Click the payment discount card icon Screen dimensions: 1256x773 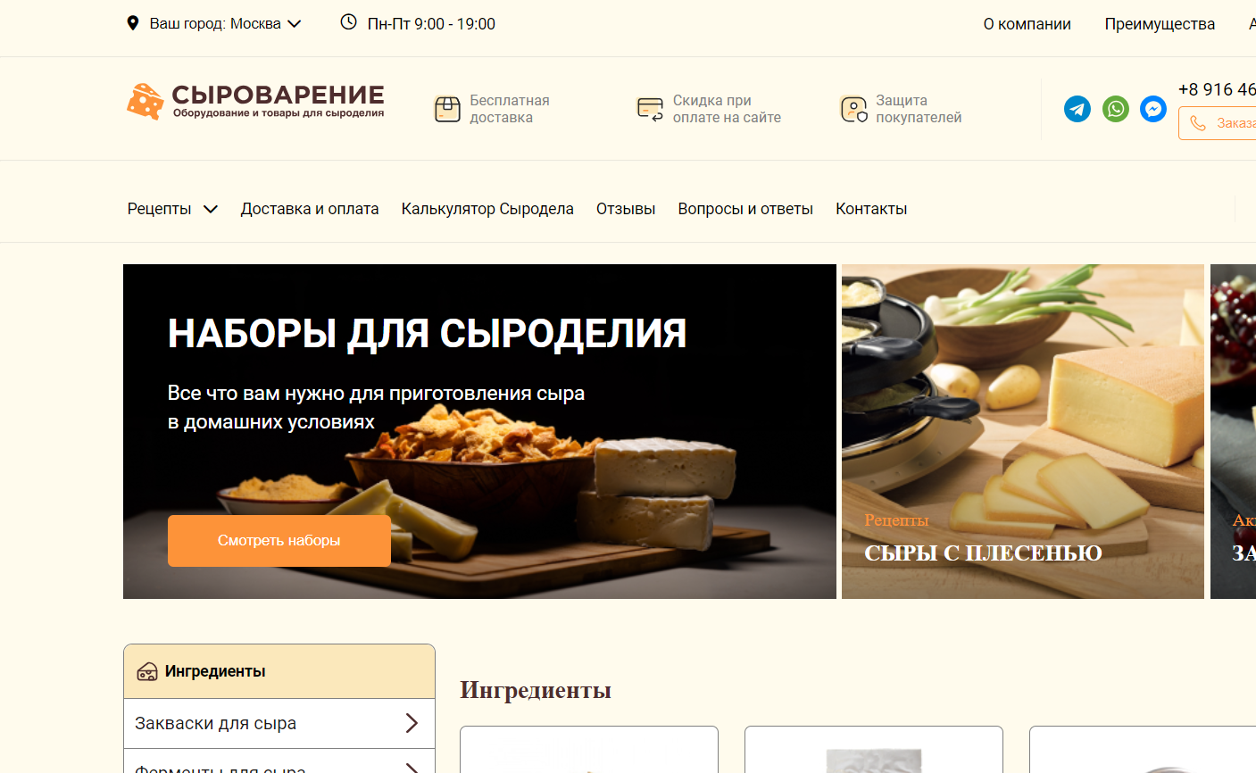(x=650, y=109)
